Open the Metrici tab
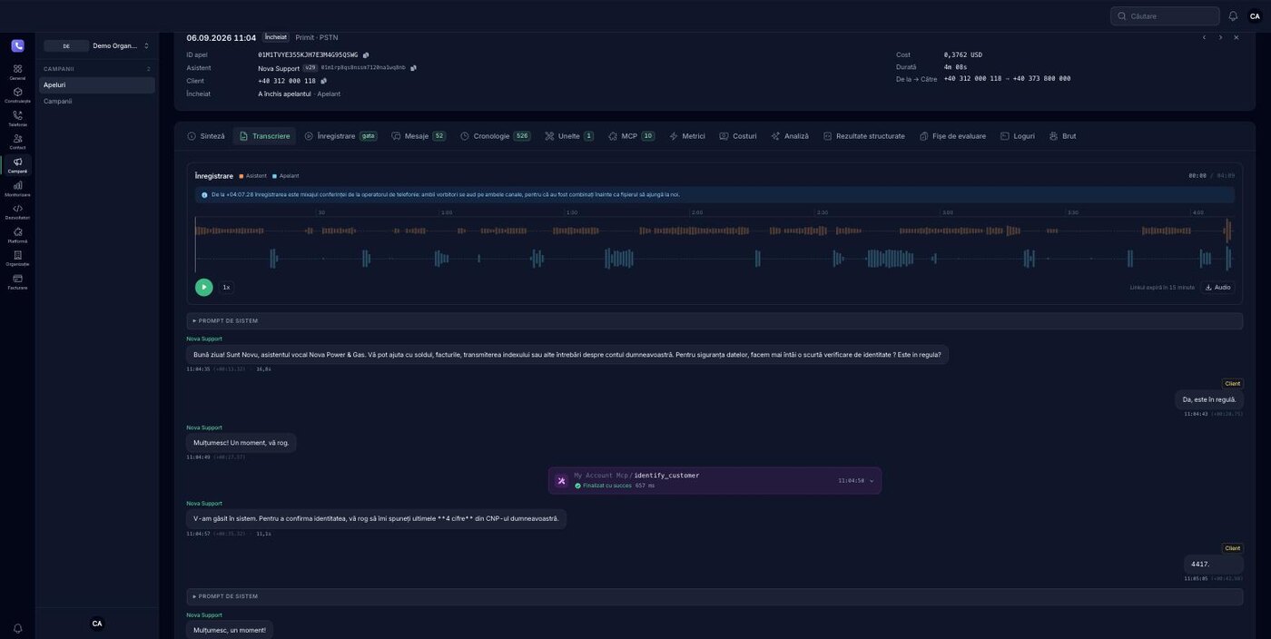Viewport: 1271px width, 639px height. tap(687, 136)
